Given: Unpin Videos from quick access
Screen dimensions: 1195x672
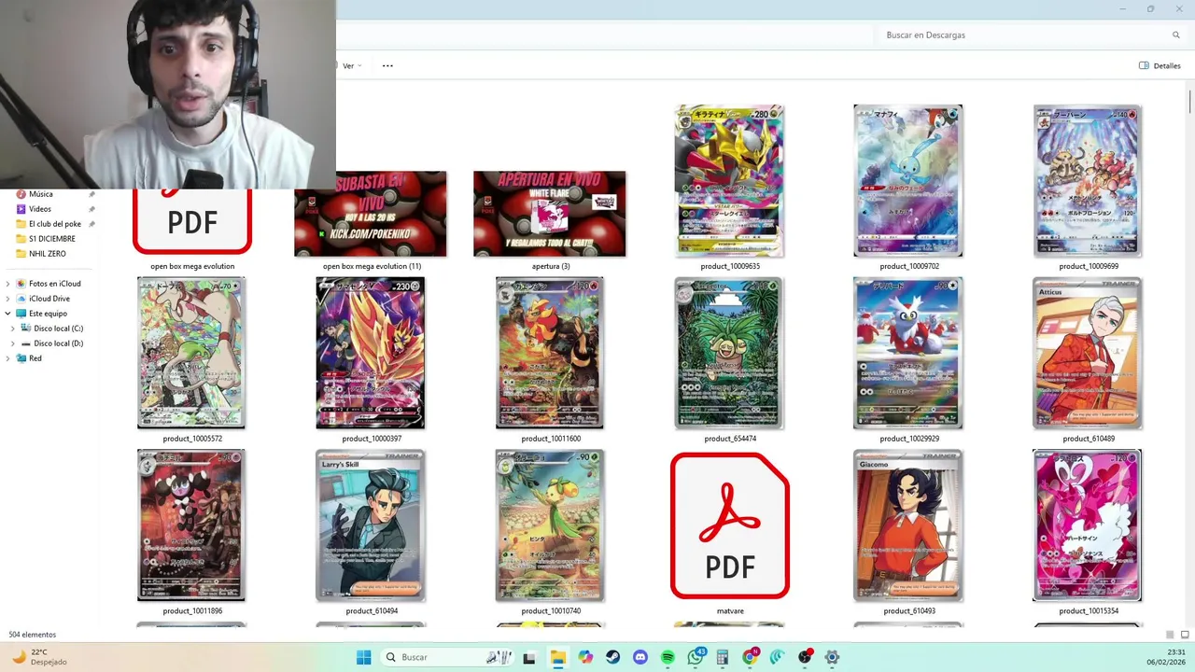Looking at the screenshot, I should [x=91, y=209].
